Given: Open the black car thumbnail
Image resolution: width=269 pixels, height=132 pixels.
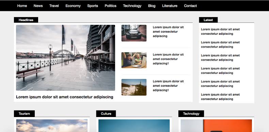Looking at the screenshot, I should tap(134, 33).
